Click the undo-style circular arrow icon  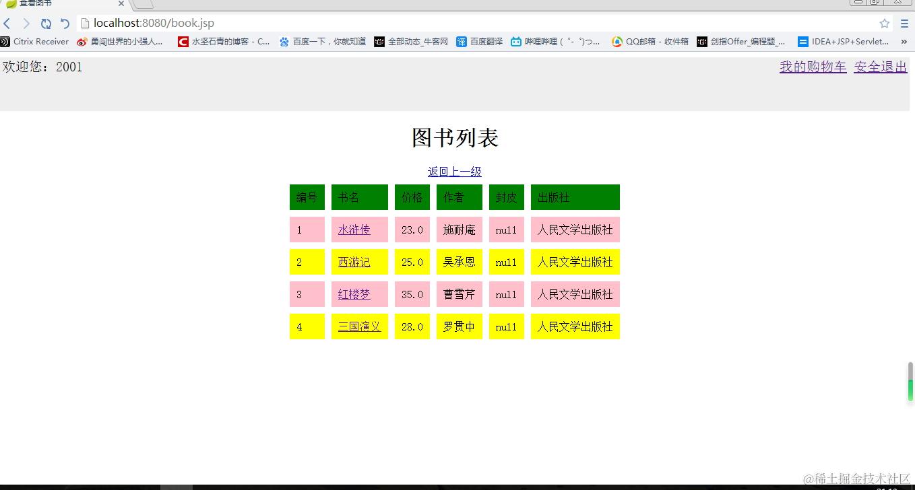click(64, 22)
